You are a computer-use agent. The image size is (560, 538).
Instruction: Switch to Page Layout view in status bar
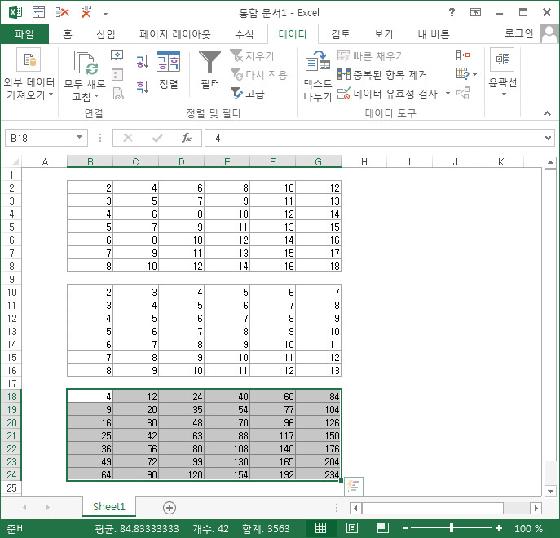coord(352,528)
